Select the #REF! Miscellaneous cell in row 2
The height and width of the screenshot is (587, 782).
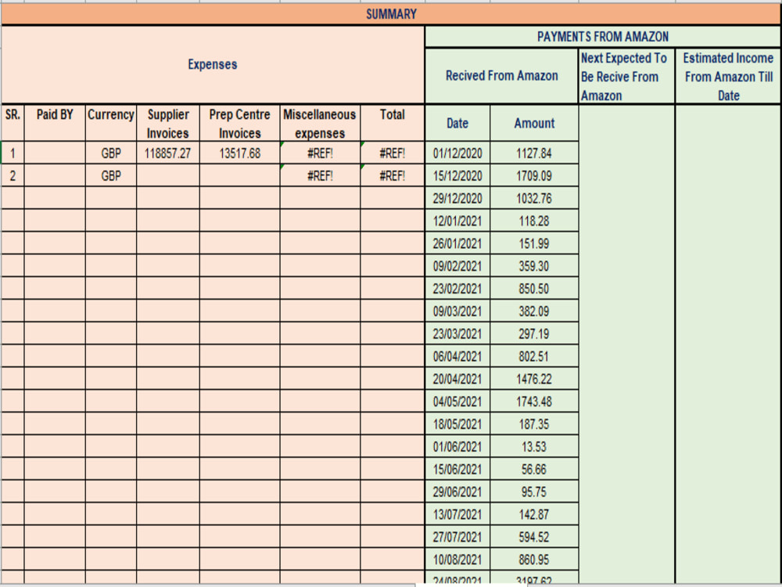pyautogui.click(x=320, y=175)
